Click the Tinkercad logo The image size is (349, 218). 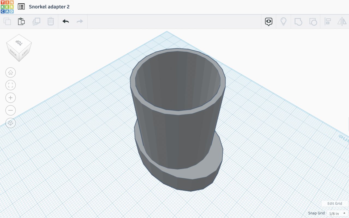coord(7,7)
